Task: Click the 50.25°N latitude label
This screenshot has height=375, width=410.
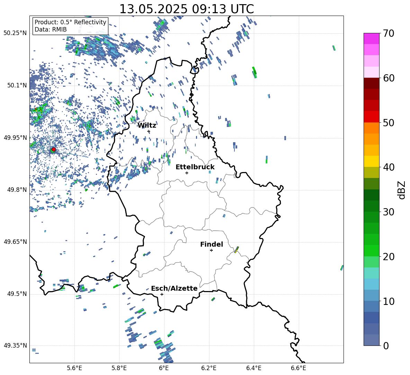Action: [15, 33]
